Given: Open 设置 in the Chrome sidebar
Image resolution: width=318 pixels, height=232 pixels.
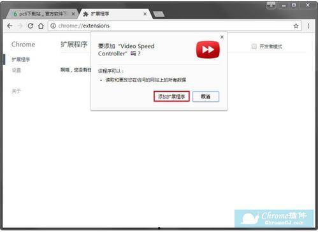Looking at the screenshot, I should (17, 70).
